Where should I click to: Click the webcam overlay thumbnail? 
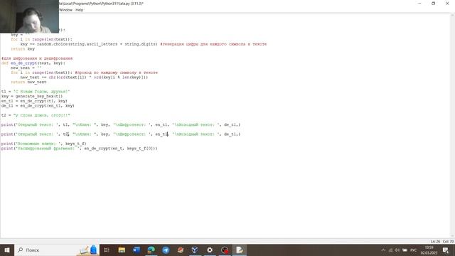click(29, 16)
